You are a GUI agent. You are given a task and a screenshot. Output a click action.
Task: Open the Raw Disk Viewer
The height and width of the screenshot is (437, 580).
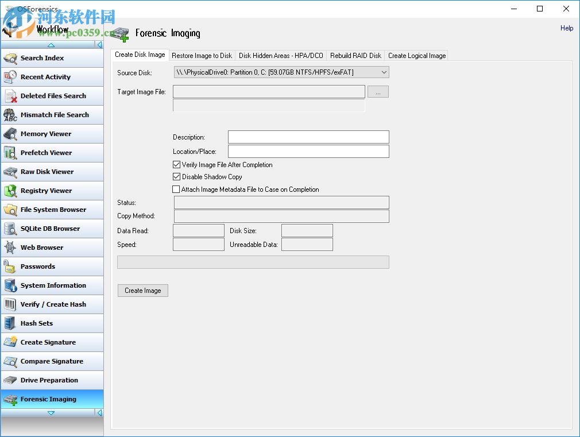pos(48,172)
